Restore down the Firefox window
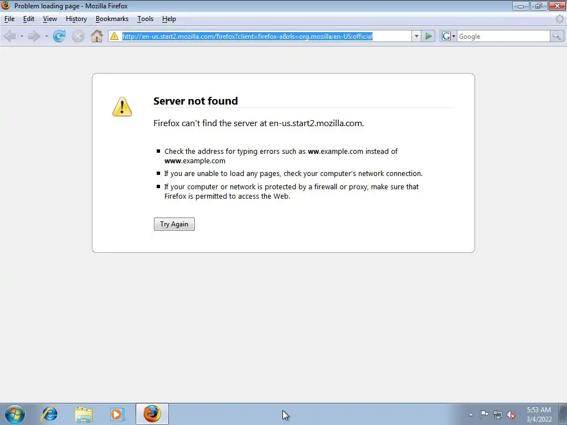The width and height of the screenshot is (567, 425). [539, 6]
